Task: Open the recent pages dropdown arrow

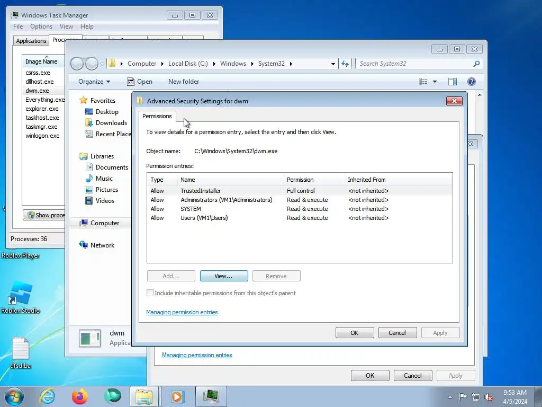Action: tap(102, 64)
